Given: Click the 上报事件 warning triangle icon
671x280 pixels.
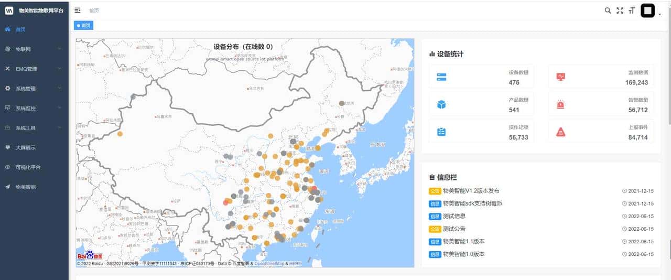Looking at the screenshot, I should pyautogui.click(x=560, y=132).
